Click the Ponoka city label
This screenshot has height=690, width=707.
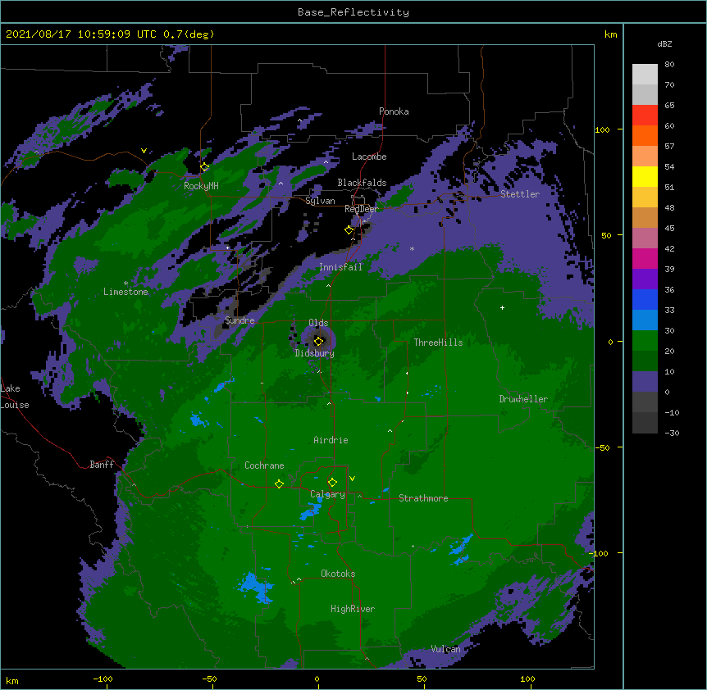tap(394, 111)
